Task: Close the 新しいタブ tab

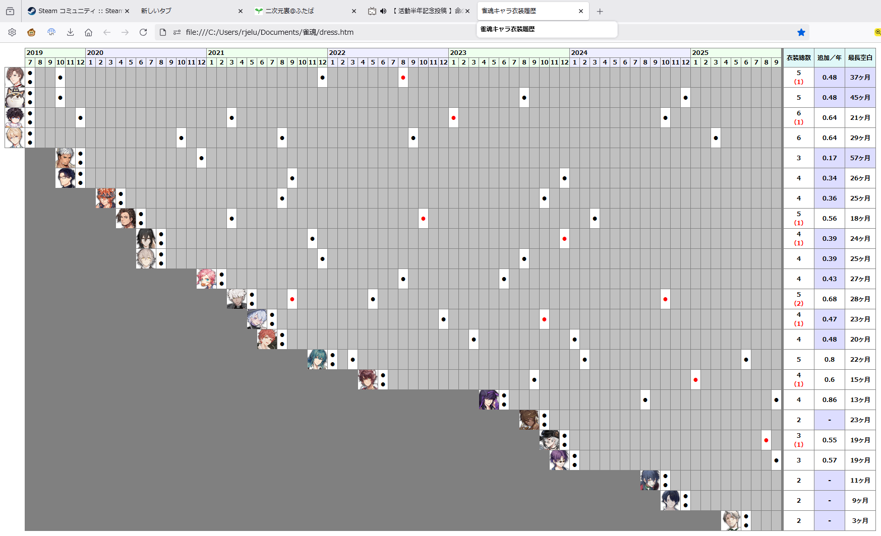Action: point(240,11)
